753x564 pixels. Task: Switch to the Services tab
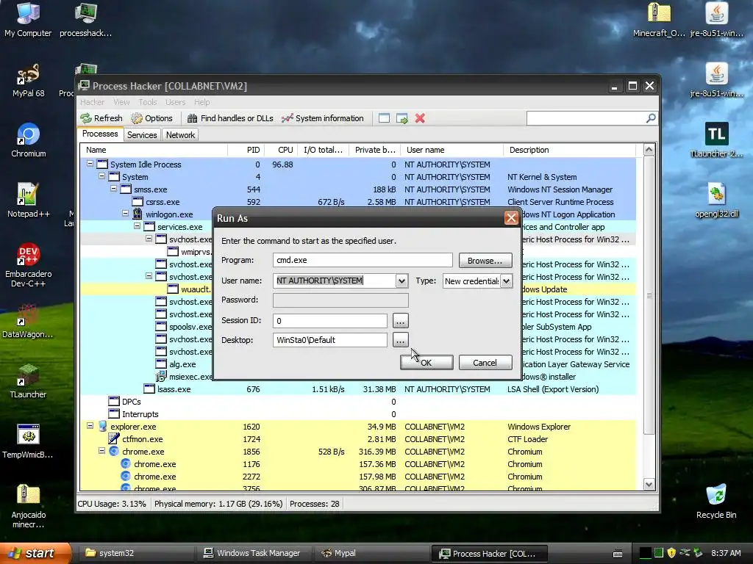[142, 135]
